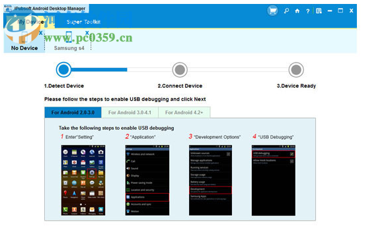Viewport: 382px width, 245px height.
Task: Click the "USB Debugging" step caption
Action: tap(276, 137)
